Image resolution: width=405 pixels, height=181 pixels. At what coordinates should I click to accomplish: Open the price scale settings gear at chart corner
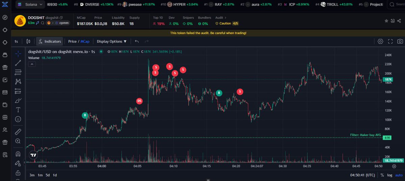click(394, 166)
